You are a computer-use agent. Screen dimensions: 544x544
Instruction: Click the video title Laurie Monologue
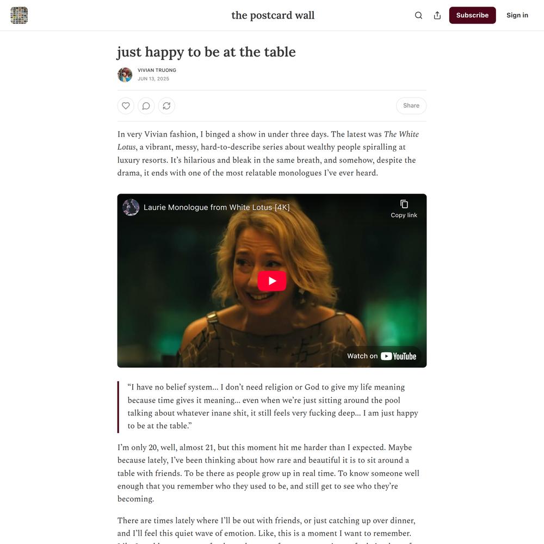pyautogui.click(x=217, y=207)
